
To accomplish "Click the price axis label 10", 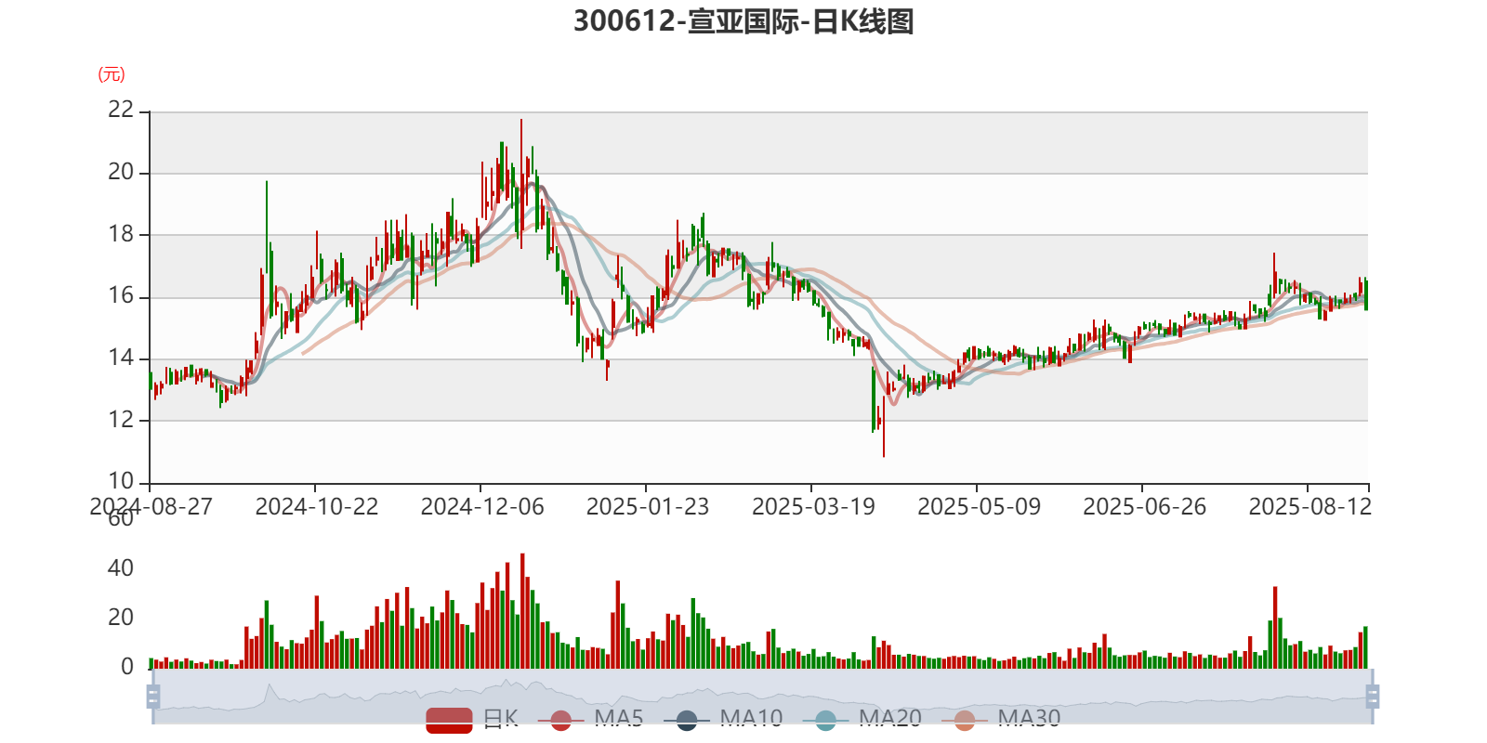I will coord(121,481).
